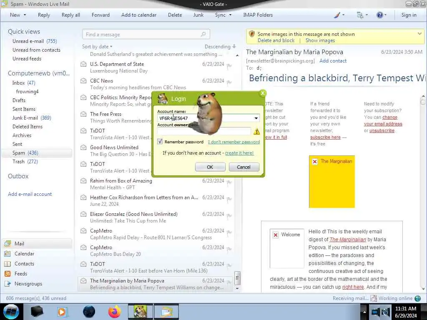
Task: Expand the Account name dropdown
Action: coord(256,118)
